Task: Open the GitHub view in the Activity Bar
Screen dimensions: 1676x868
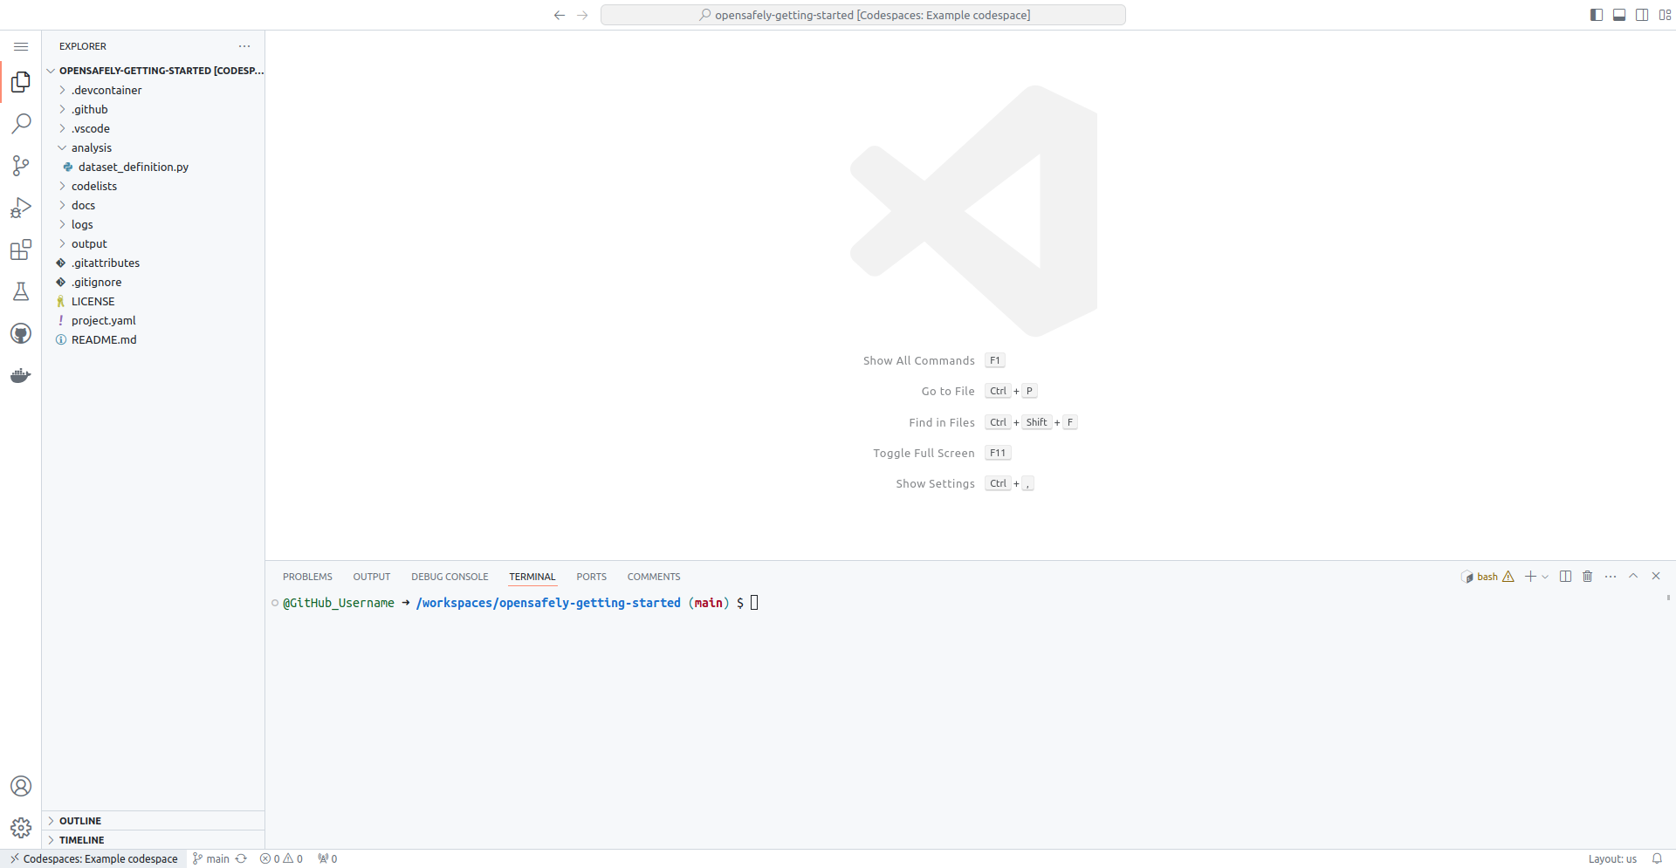Action: [x=21, y=333]
